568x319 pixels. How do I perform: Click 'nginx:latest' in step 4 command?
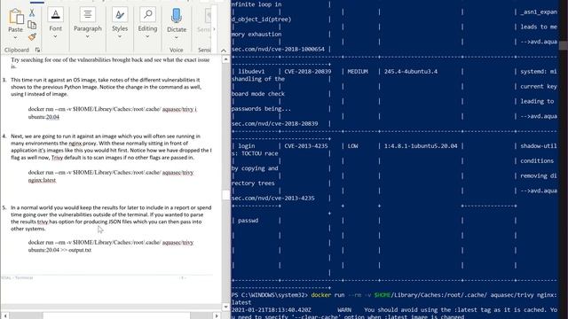point(42,180)
